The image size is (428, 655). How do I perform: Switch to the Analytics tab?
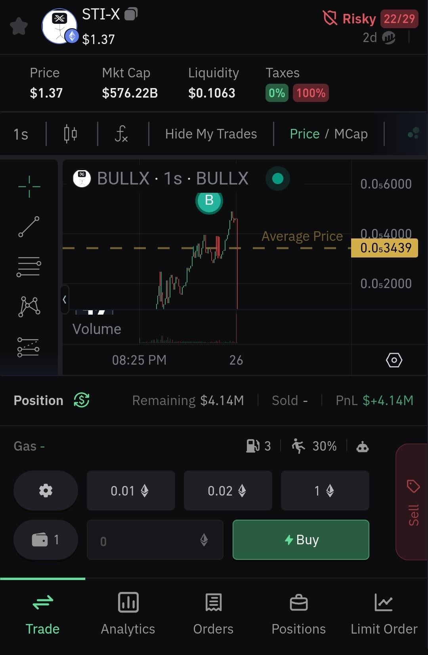[x=128, y=614]
